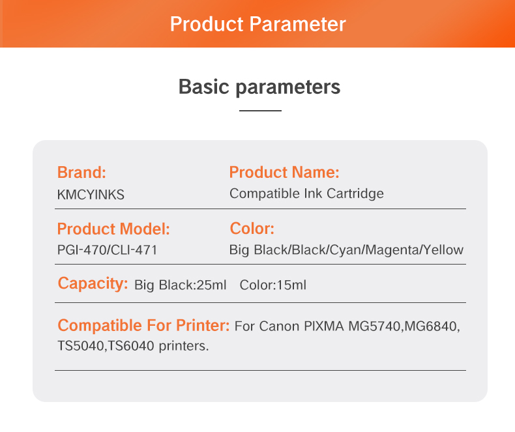
Task: Click the Basic parameters heading
Action: [259, 87]
